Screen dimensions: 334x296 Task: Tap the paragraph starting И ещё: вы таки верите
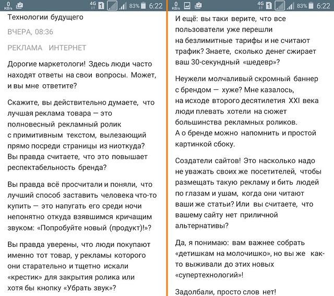pos(246,40)
